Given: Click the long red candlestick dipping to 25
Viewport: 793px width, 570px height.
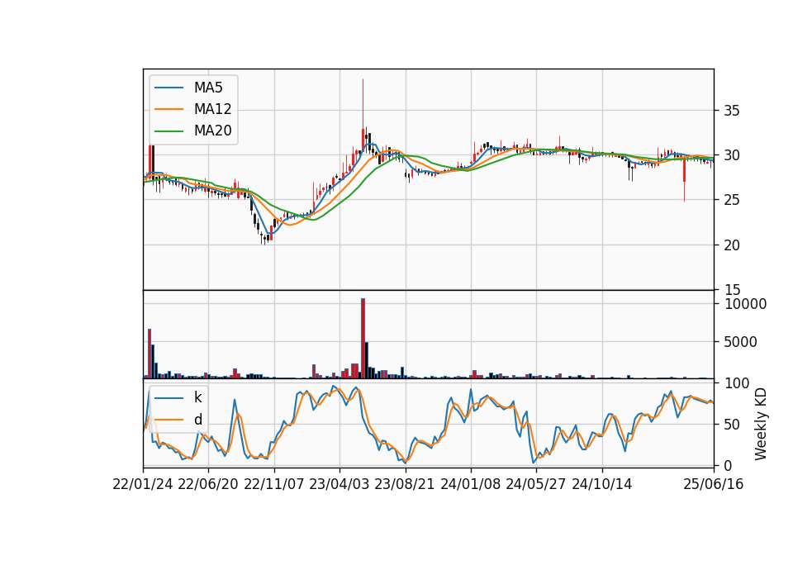Looking at the screenshot, I should (x=684, y=179).
